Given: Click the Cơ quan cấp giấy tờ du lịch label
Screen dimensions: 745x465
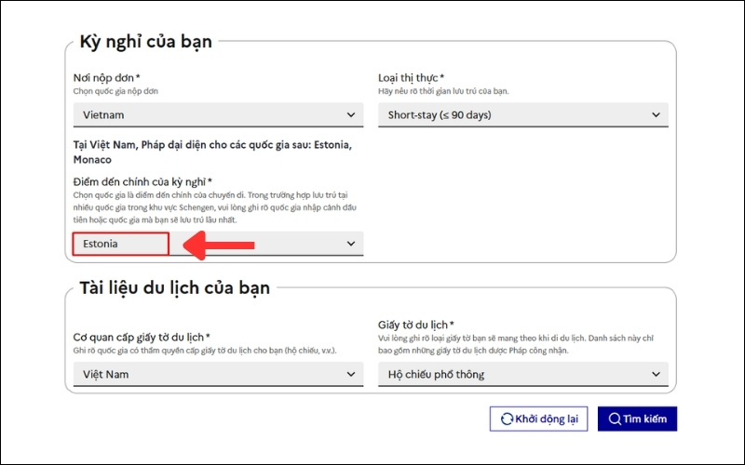Looking at the screenshot, I should tap(142, 338).
